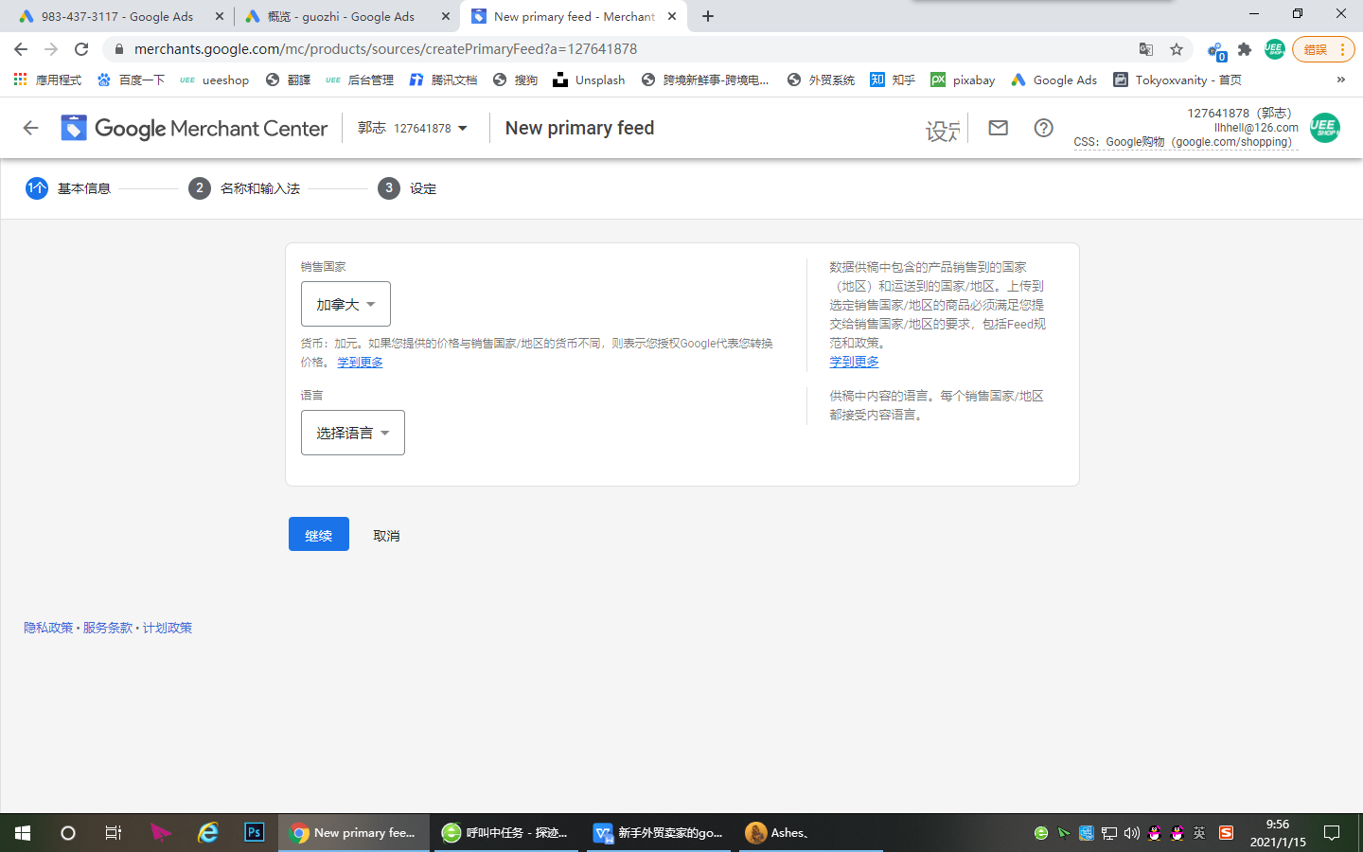Open the 隐私政策 privacy policy link
1363x852 pixels.
coord(48,628)
